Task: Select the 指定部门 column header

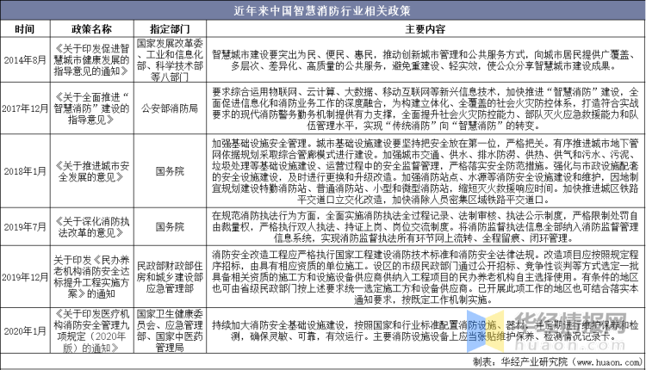Action: point(170,29)
